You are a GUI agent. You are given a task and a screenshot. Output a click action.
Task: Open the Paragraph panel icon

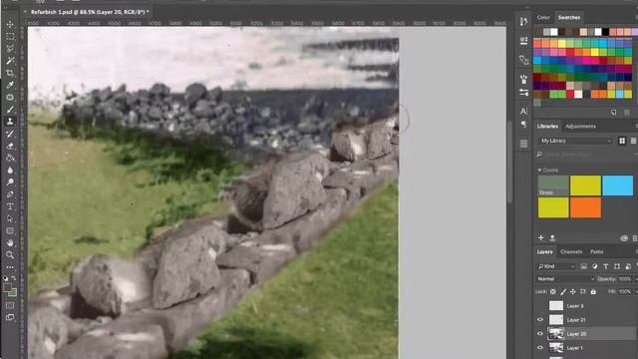[x=523, y=124]
